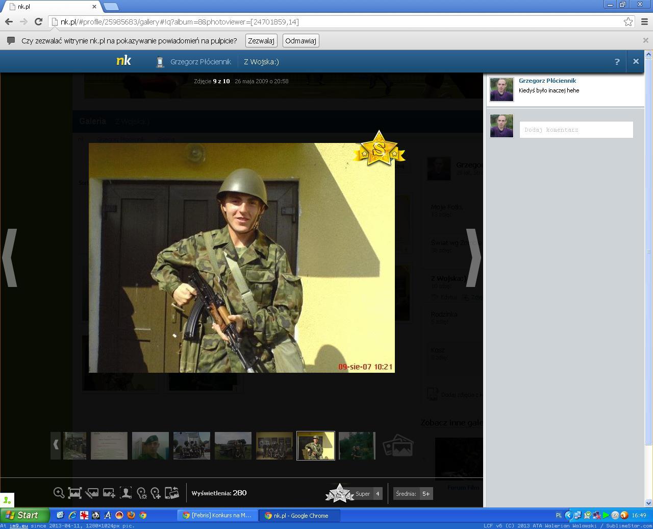Open the main soldier photo

coord(242,258)
